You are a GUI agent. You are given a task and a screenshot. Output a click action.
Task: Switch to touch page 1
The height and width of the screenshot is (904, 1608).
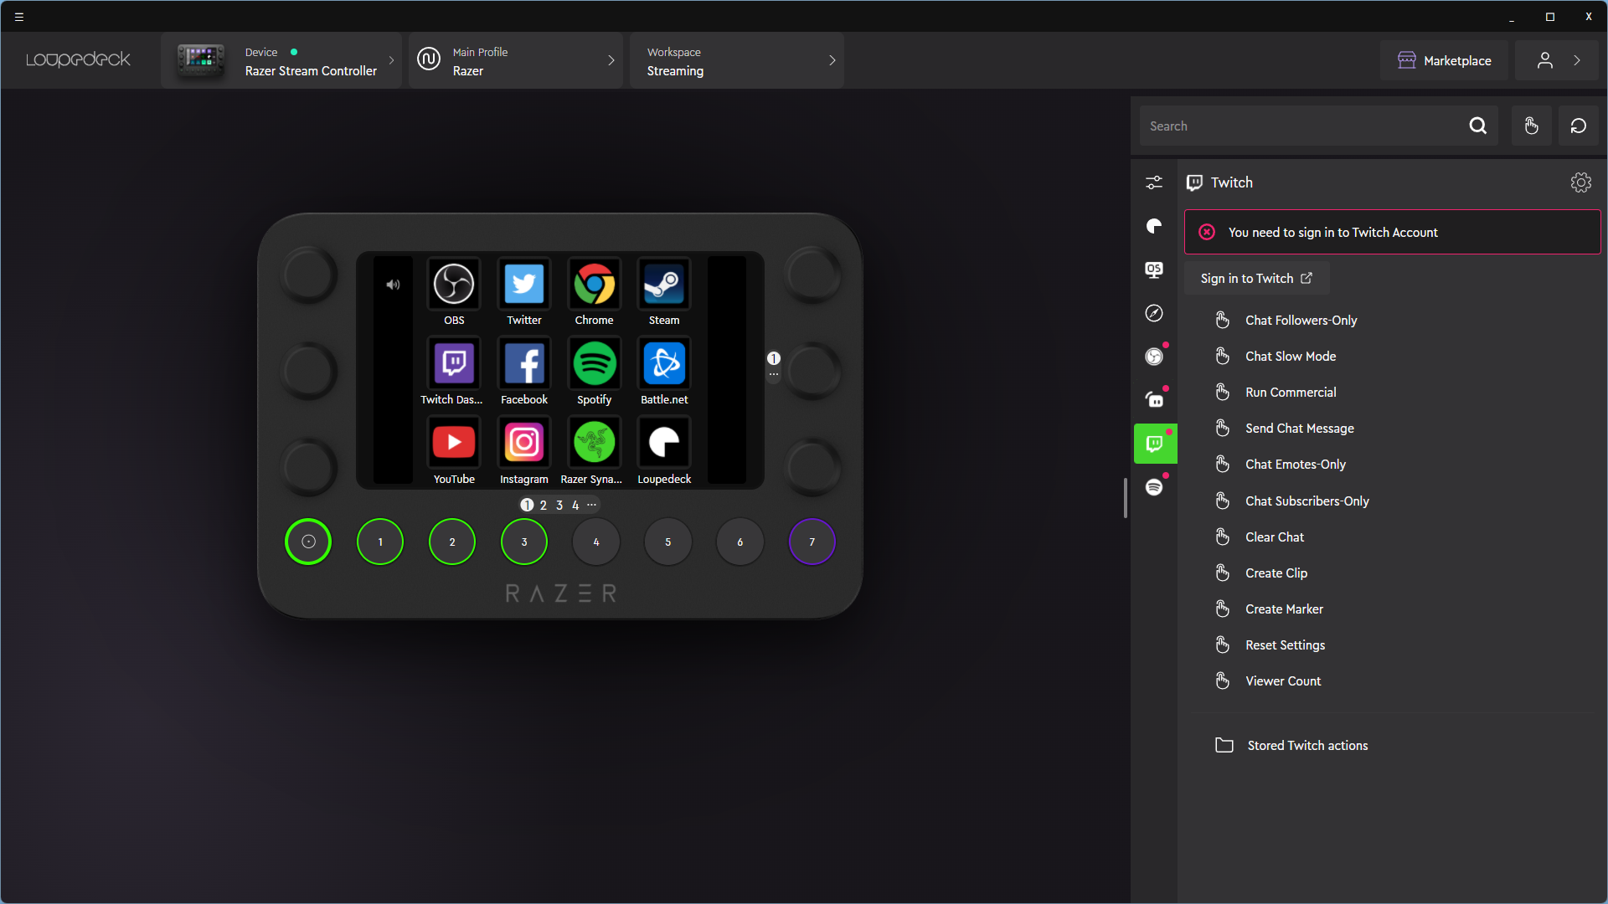[x=527, y=505]
